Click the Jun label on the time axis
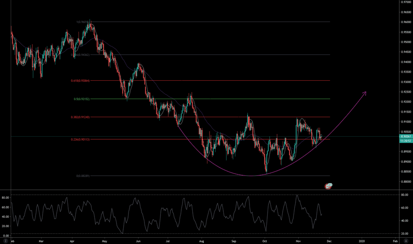The height and width of the screenshot is (244, 413). tap(138, 240)
